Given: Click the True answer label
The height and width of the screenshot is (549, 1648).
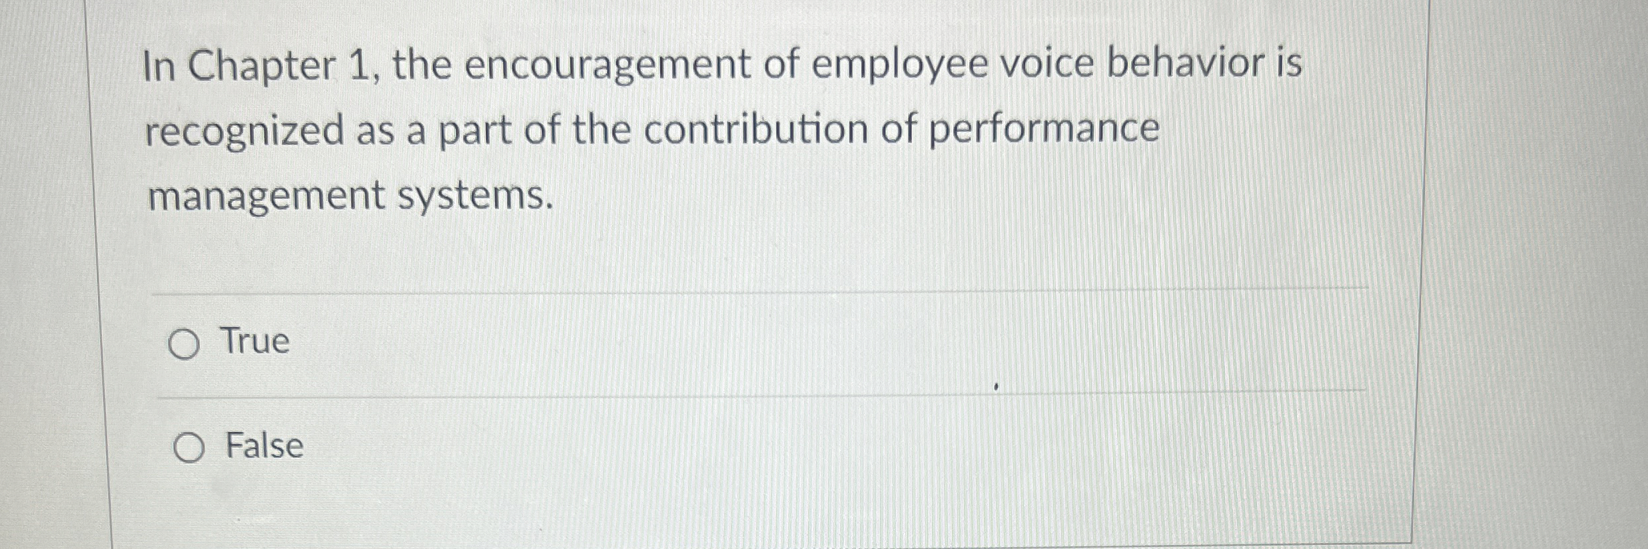Looking at the screenshot, I should coord(255,343).
